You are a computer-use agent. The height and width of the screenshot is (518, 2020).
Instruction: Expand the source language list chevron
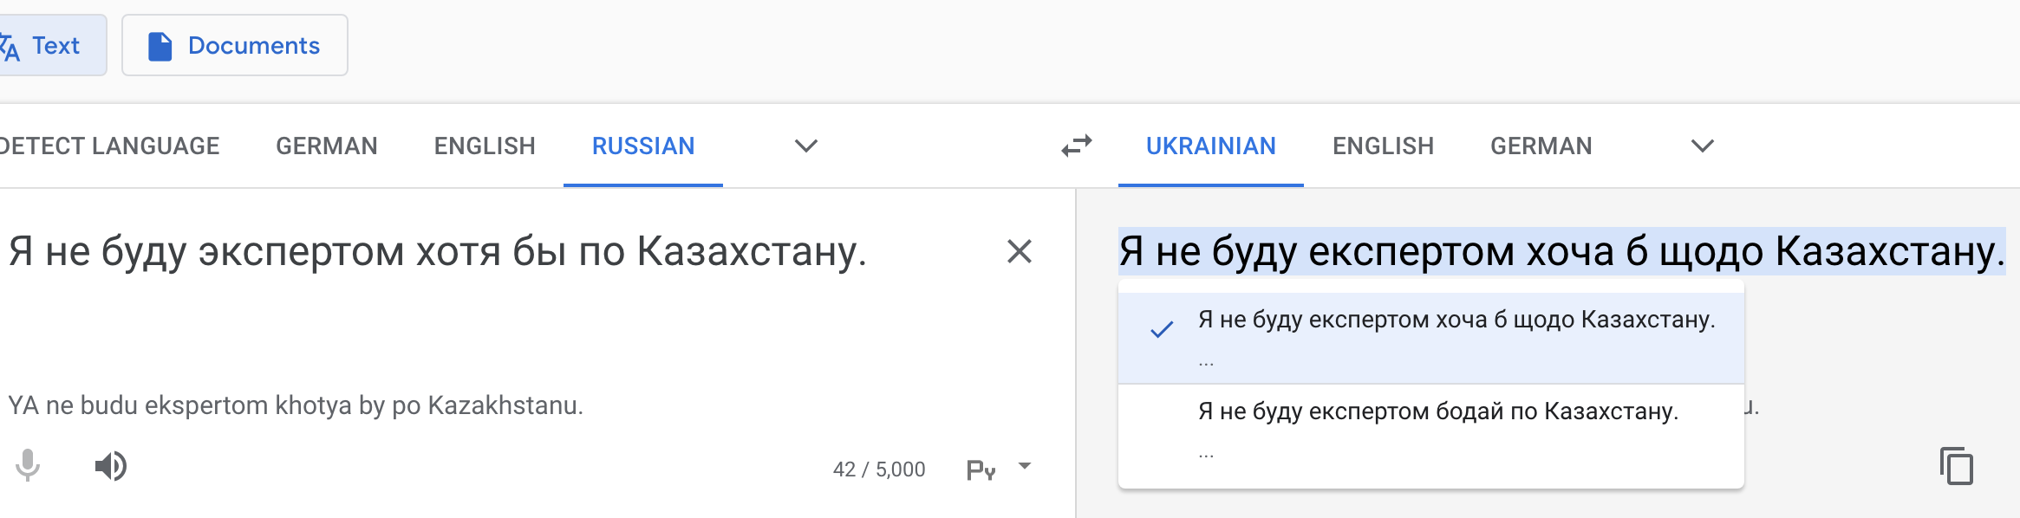(806, 146)
